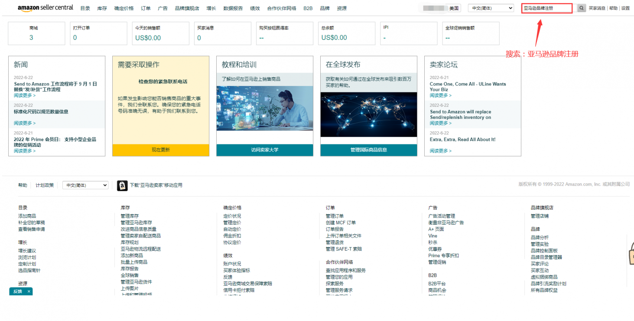This screenshot has width=634, height=321.
Task: Click footer link 管理店铺
Action: 540,216
